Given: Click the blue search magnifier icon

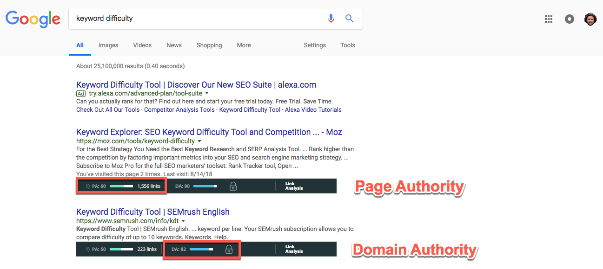Looking at the screenshot, I should (349, 19).
